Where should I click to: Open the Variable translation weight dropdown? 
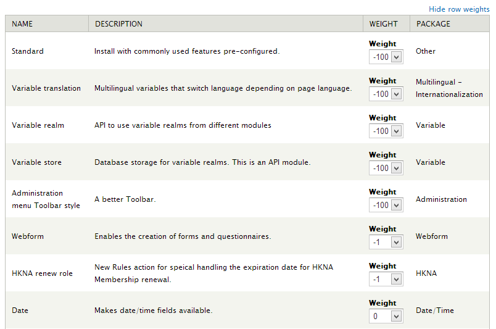click(386, 94)
